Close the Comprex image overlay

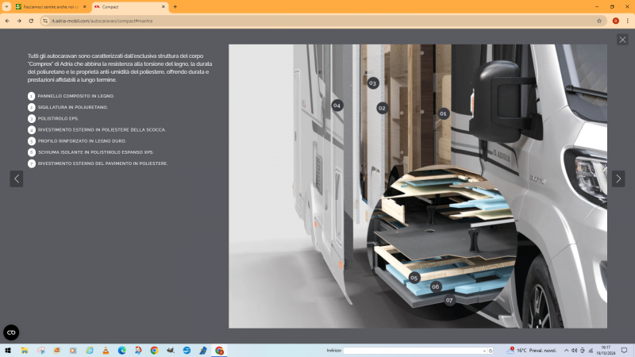[x=622, y=40]
